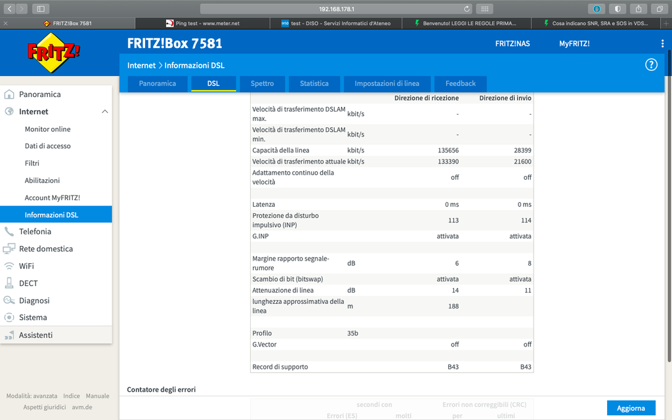Click the FRITZ! logo
672x420 pixels.
tap(54, 52)
